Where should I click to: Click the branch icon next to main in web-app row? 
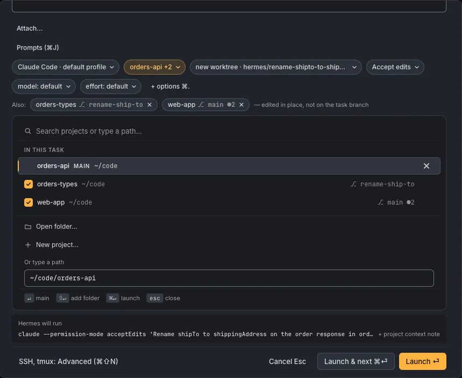pyautogui.click(x=380, y=202)
